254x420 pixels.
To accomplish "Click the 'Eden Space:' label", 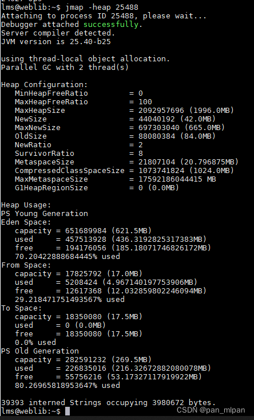I will (26, 222).
